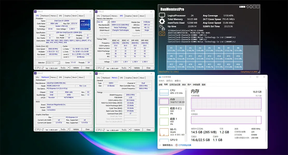The image size is (288, 155).
Task: Switch to About tab in the CPU-Z Mainboard window
Action: pyautogui.click(x=81, y=77)
